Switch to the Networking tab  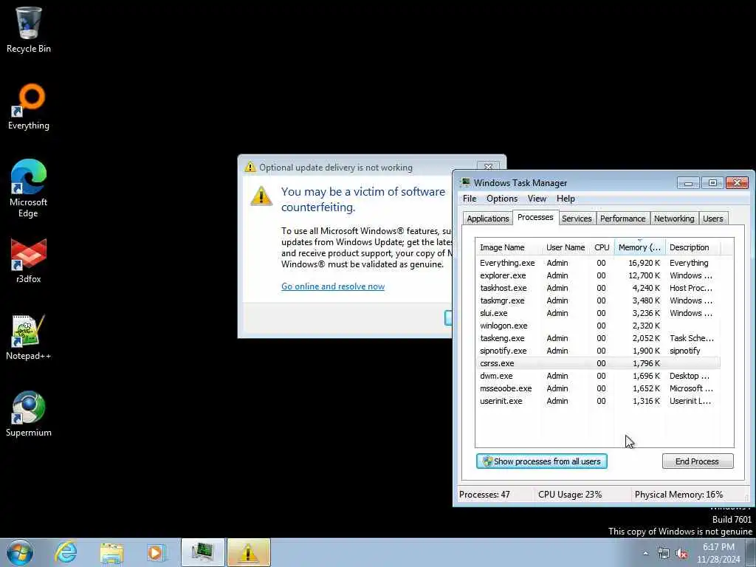[674, 219]
